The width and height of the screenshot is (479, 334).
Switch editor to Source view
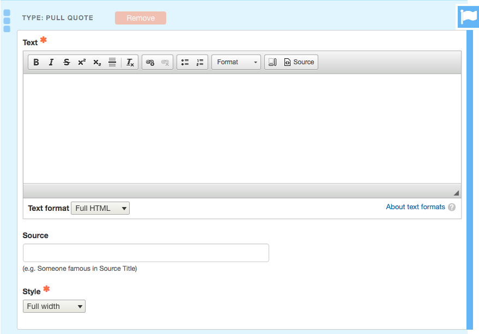click(299, 62)
